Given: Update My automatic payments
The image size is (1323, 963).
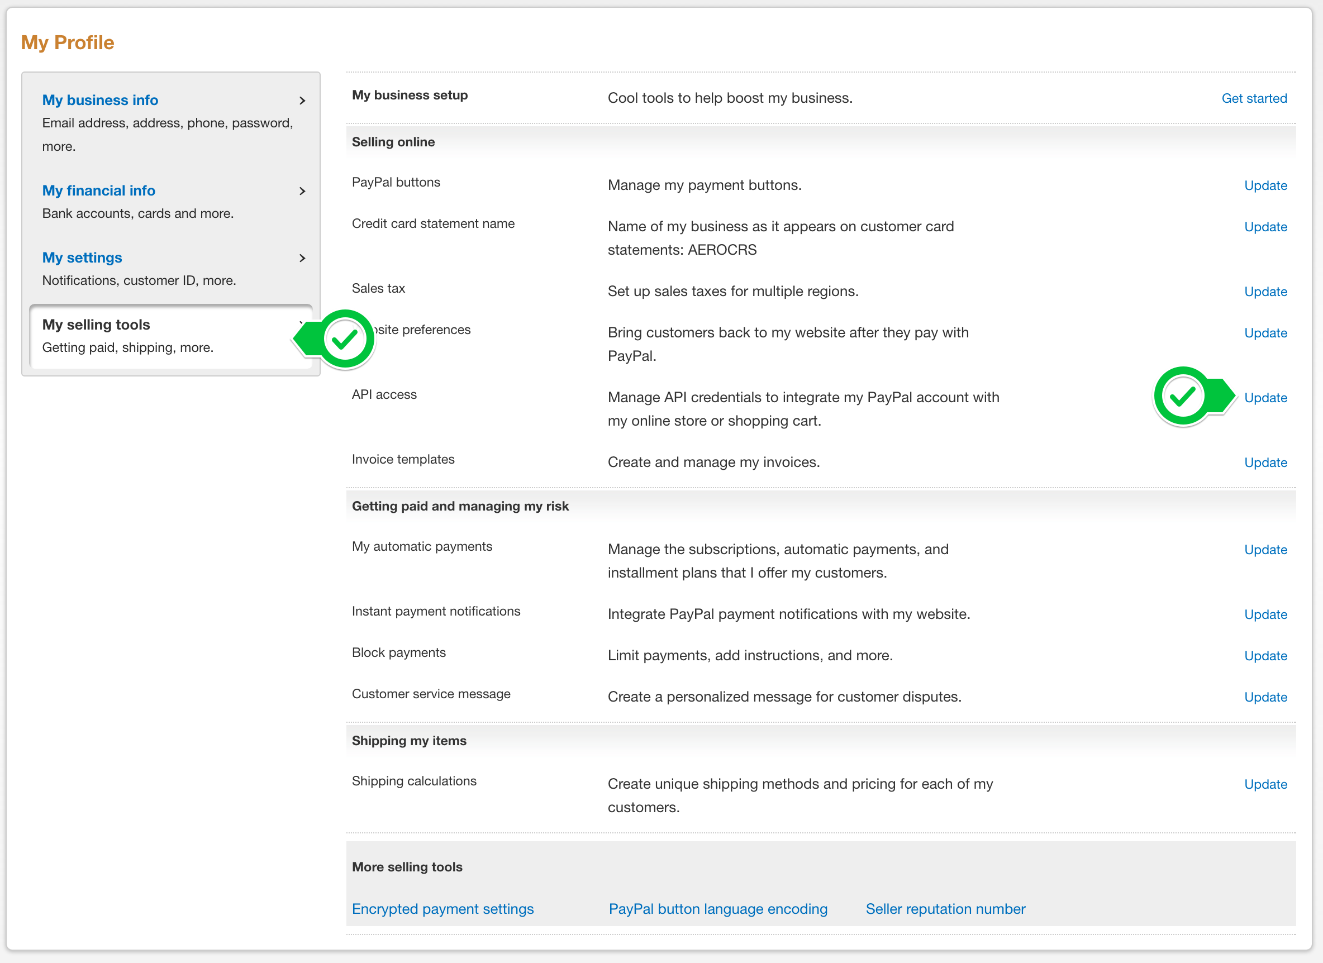Looking at the screenshot, I should (x=1265, y=550).
